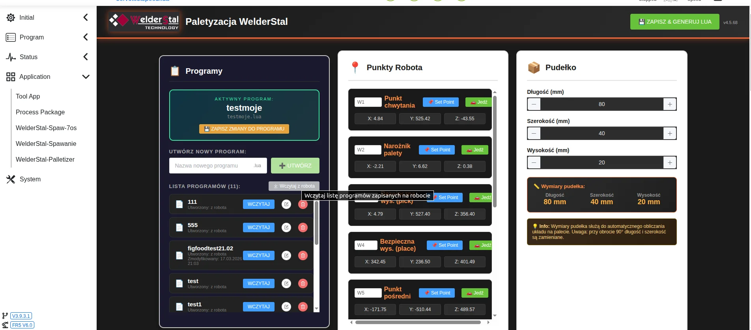
Task: Open the System menu item
Action: pyautogui.click(x=30, y=179)
